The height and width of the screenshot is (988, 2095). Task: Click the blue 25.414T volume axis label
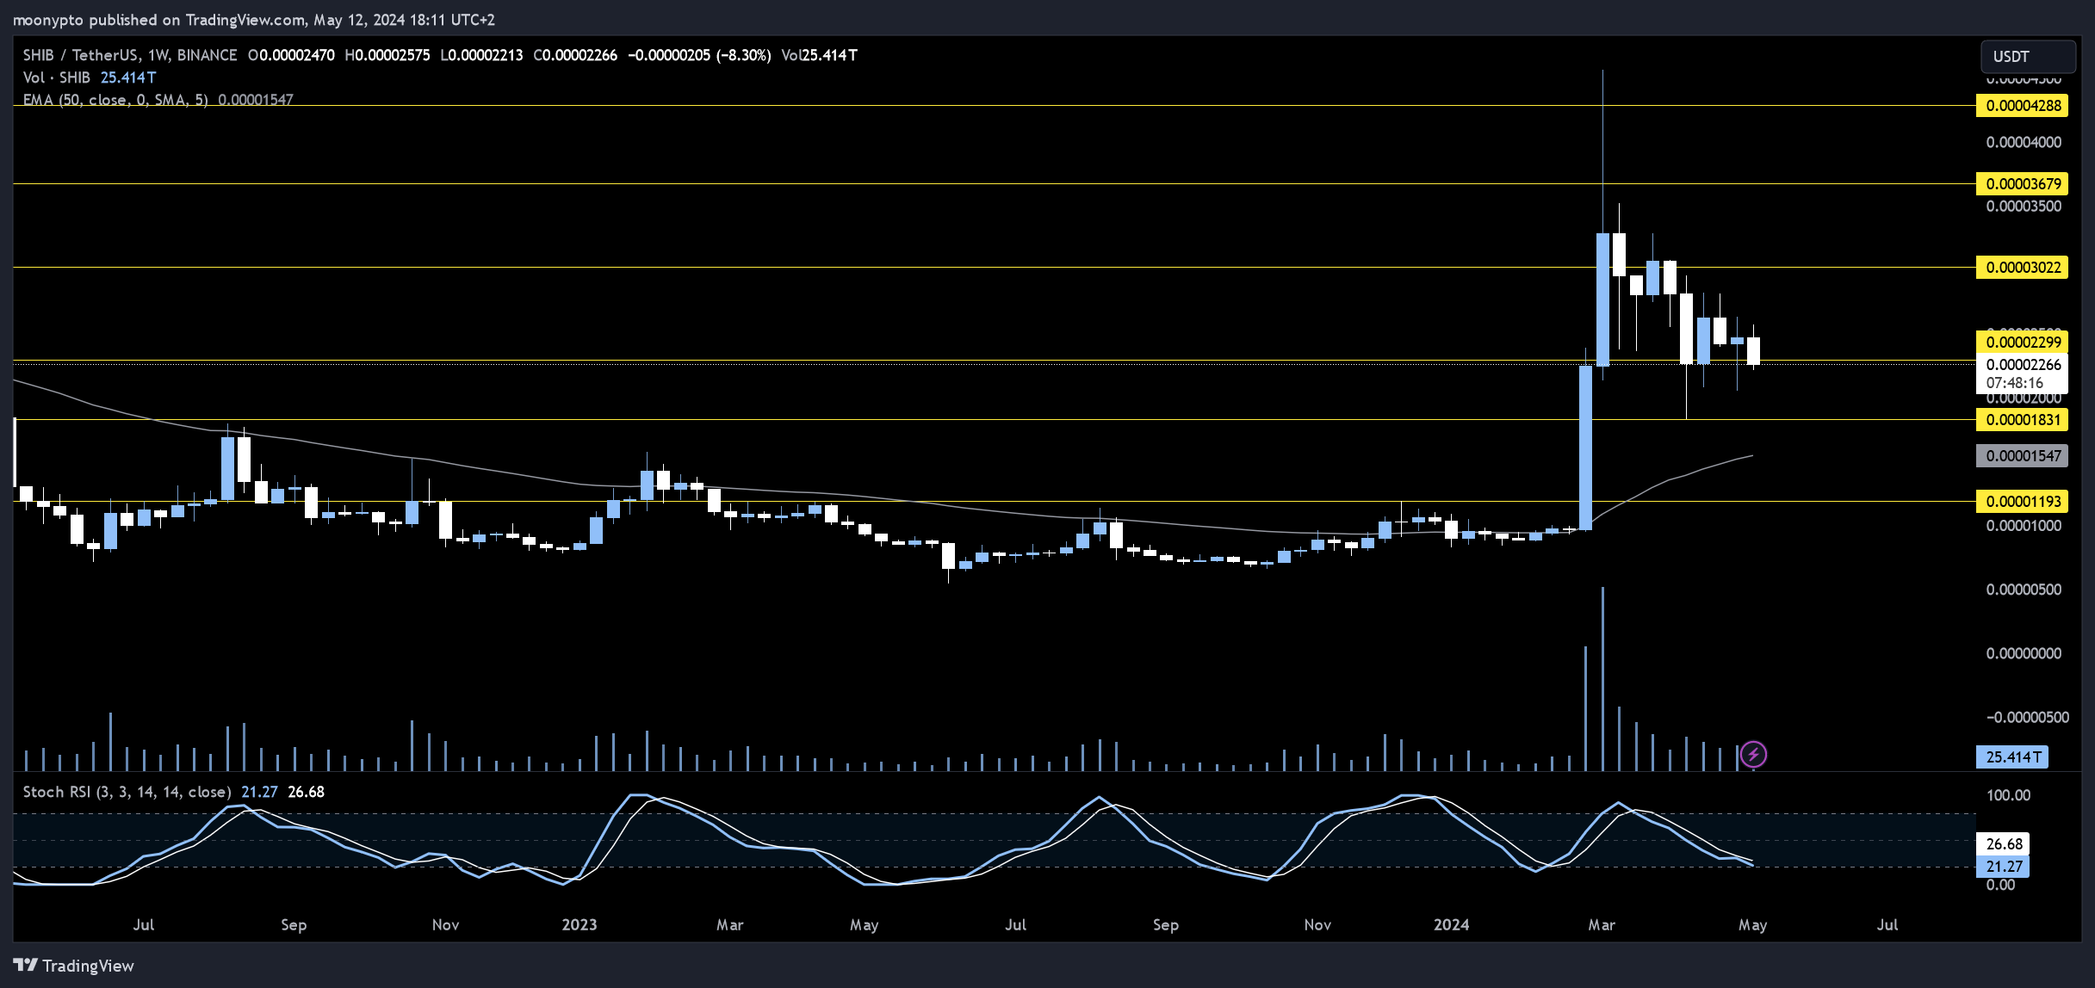coord(2012,757)
